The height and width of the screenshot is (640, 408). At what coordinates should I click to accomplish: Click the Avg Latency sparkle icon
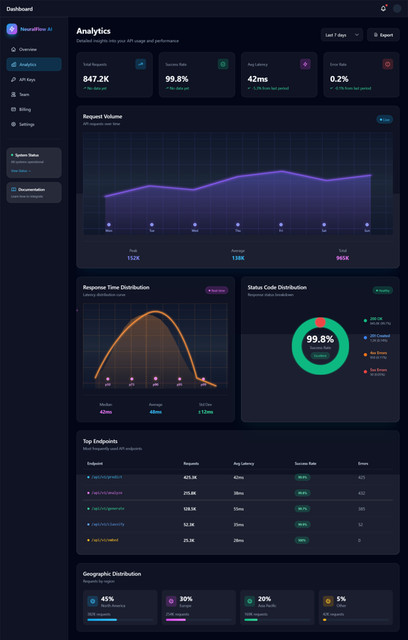305,64
